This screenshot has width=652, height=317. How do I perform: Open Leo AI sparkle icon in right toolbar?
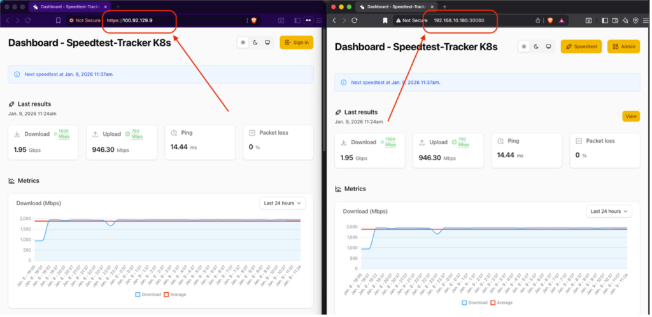click(625, 20)
